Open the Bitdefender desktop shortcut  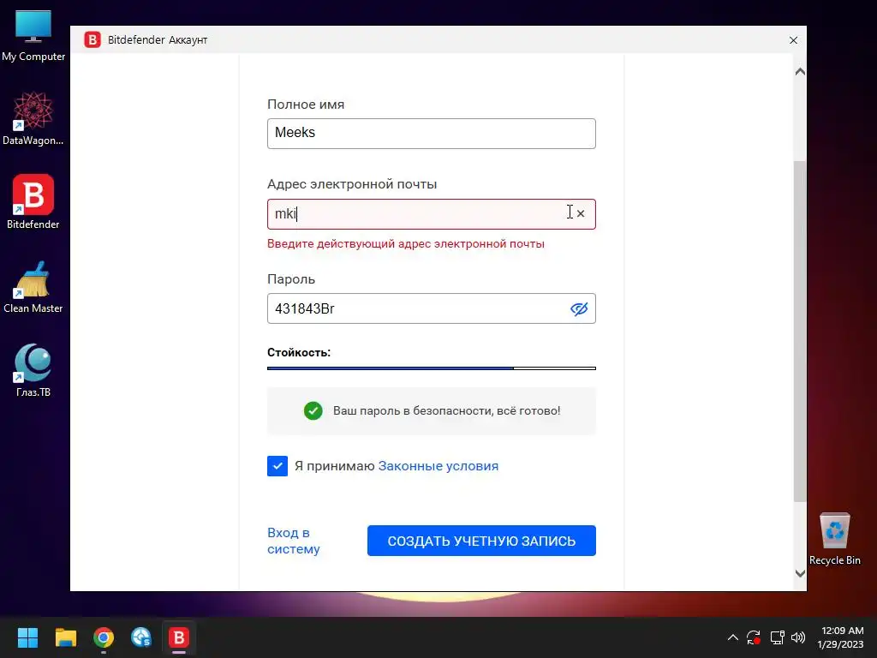tap(33, 202)
